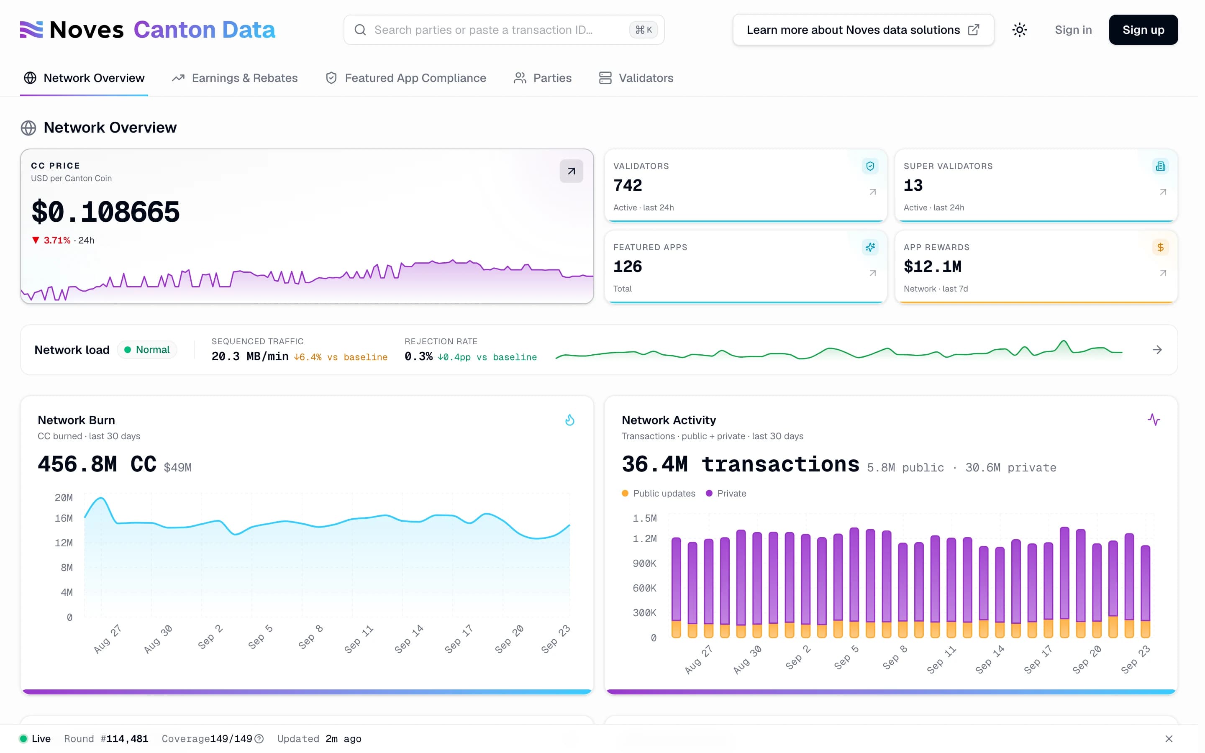Click Sign in

[1073, 30]
